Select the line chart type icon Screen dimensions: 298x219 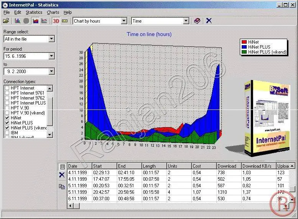pos(44,21)
